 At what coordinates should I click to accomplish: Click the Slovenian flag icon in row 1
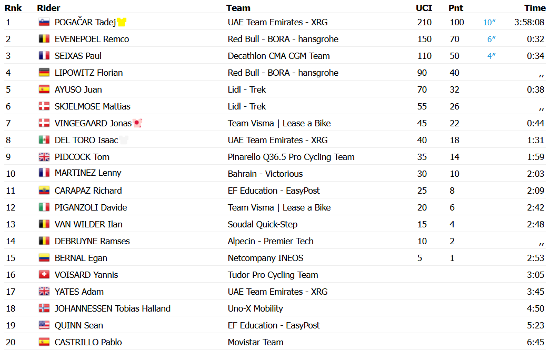44,22
